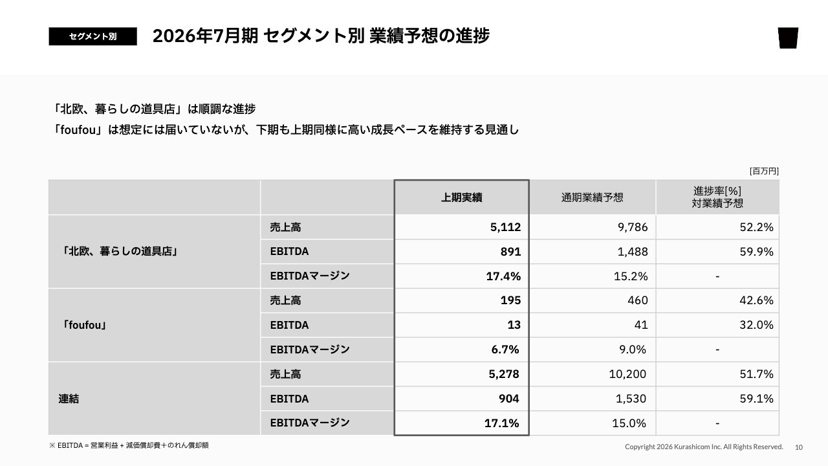Click the Kurashicom cup logo icon
The width and height of the screenshot is (828, 466).
pos(788,38)
